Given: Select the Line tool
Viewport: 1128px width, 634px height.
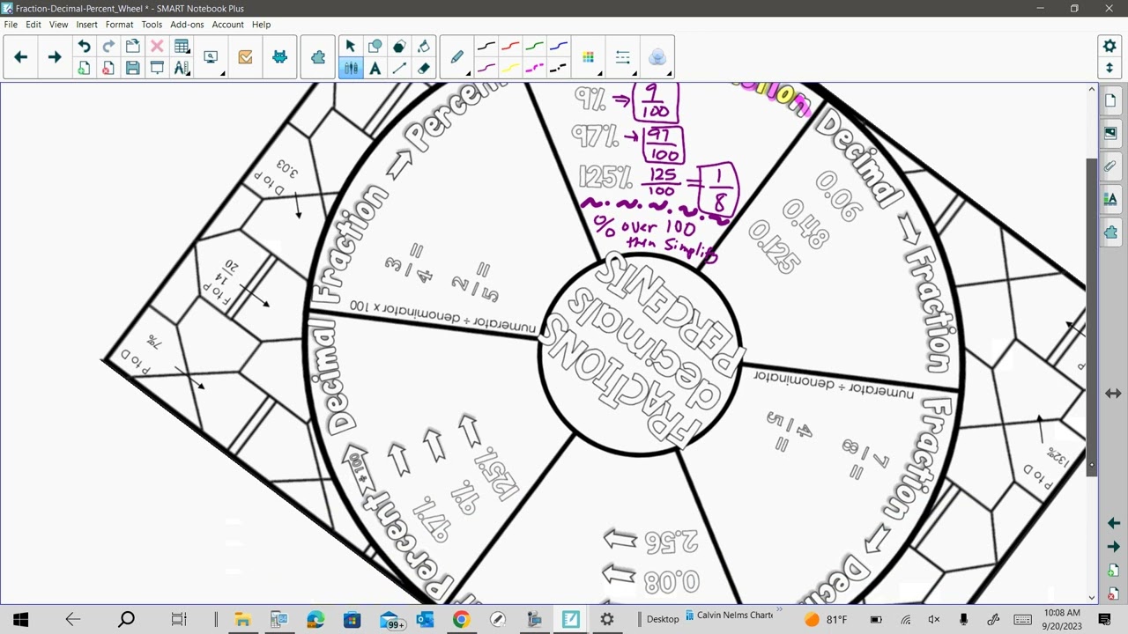Looking at the screenshot, I should coord(399,68).
